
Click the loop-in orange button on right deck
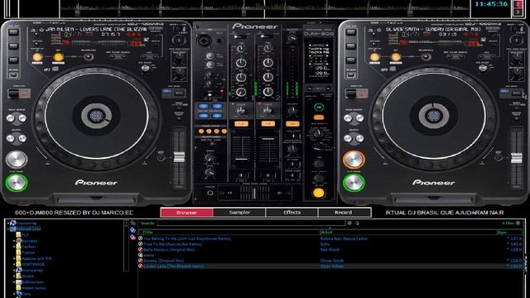pos(374,57)
